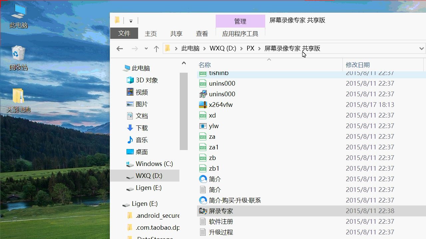The height and width of the screenshot is (239, 426).
Task: Select the 简介 text document icon
Action: (x=203, y=190)
